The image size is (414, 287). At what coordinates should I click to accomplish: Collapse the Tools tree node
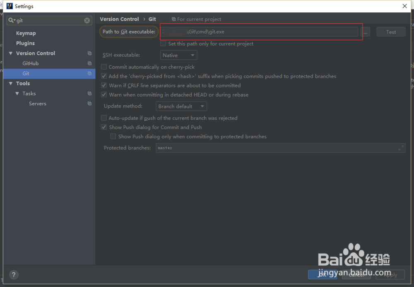[11, 83]
